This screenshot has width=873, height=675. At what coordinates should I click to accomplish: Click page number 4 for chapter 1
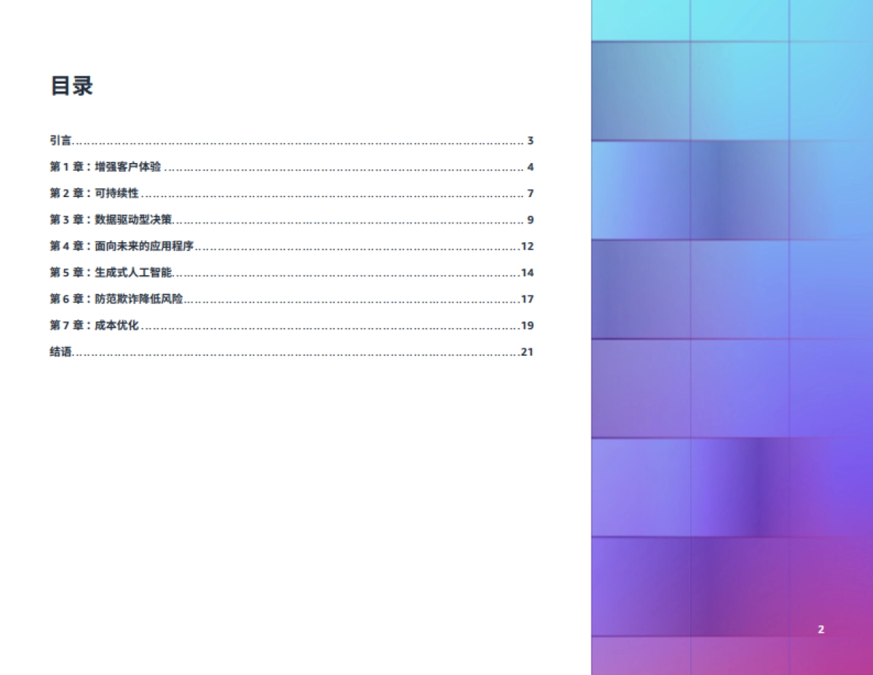click(x=530, y=167)
